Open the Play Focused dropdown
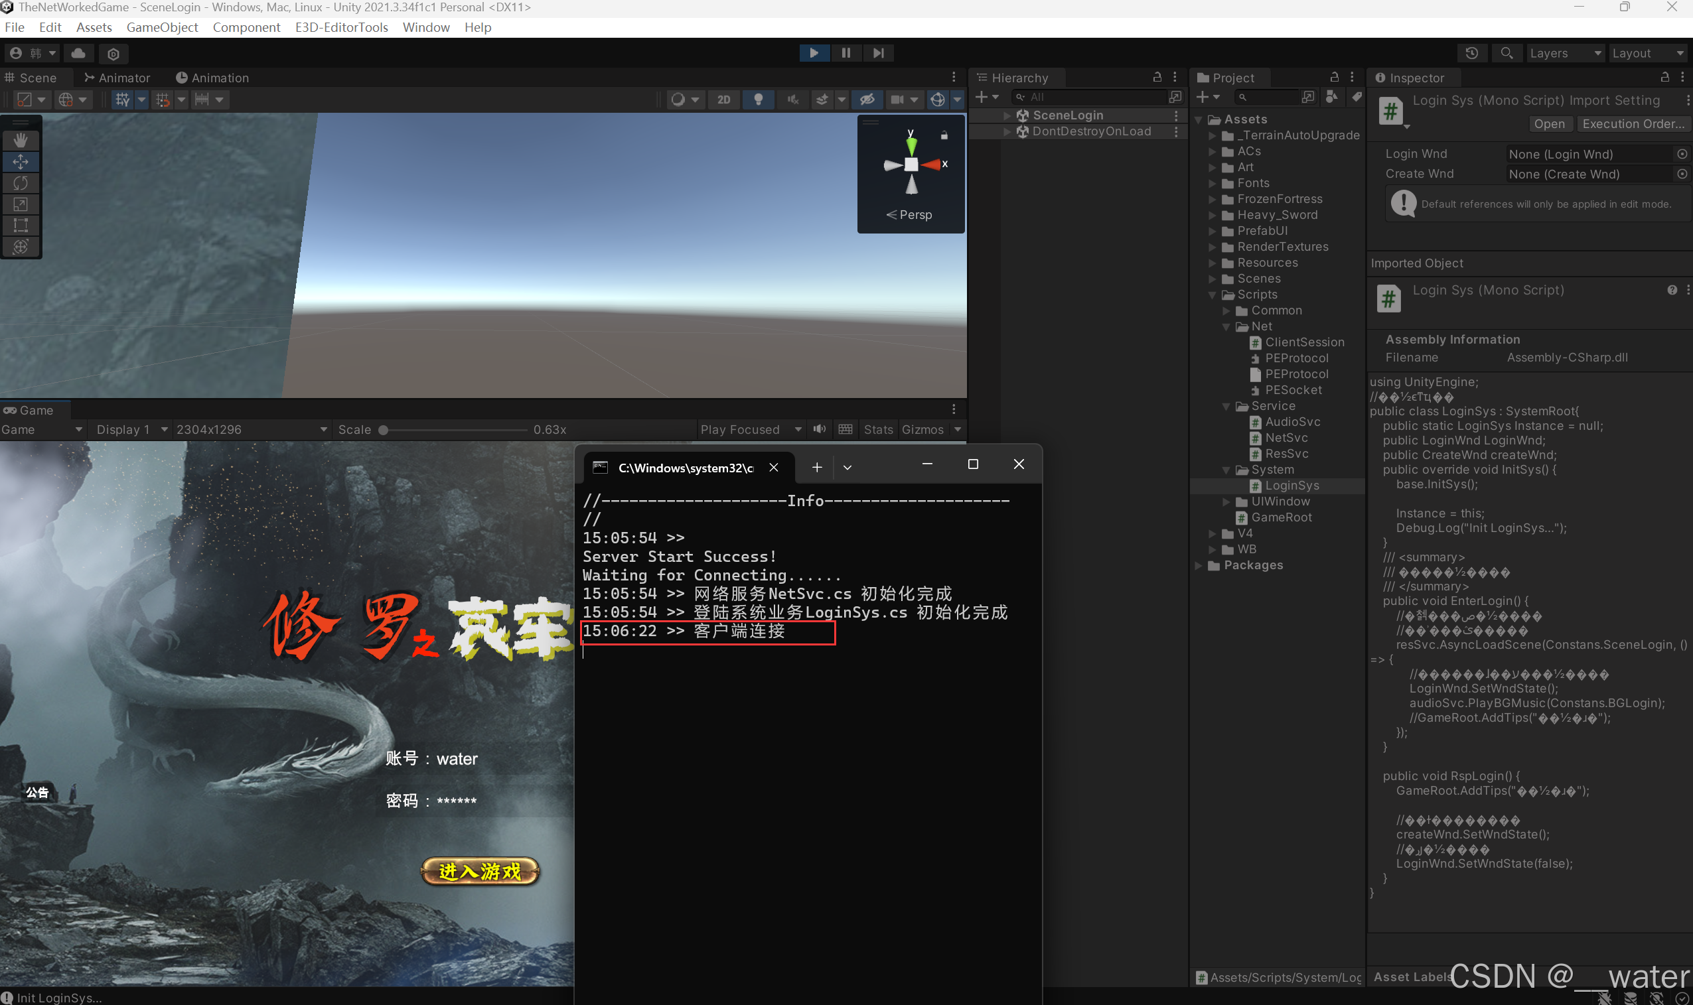Viewport: 1693px width, 1005px height. coord(751,429)
